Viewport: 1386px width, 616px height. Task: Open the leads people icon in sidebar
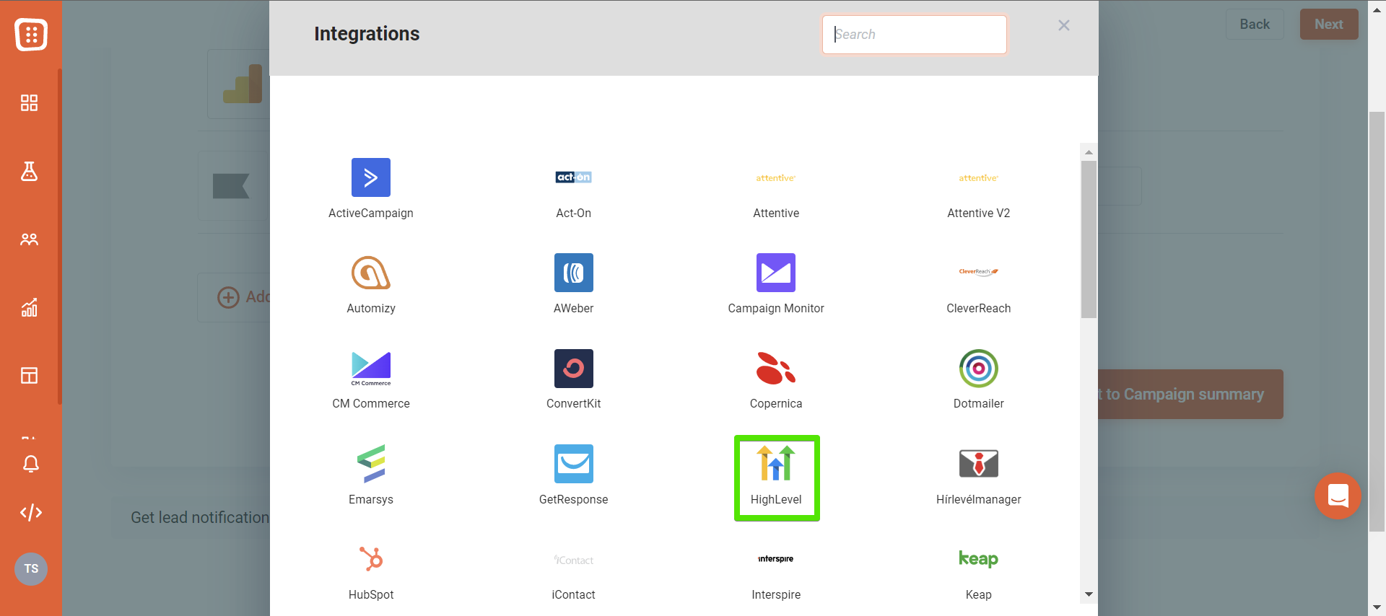click(30, 239)
